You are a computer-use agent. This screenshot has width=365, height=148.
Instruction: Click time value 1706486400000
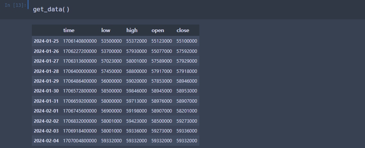coord(80,81)
